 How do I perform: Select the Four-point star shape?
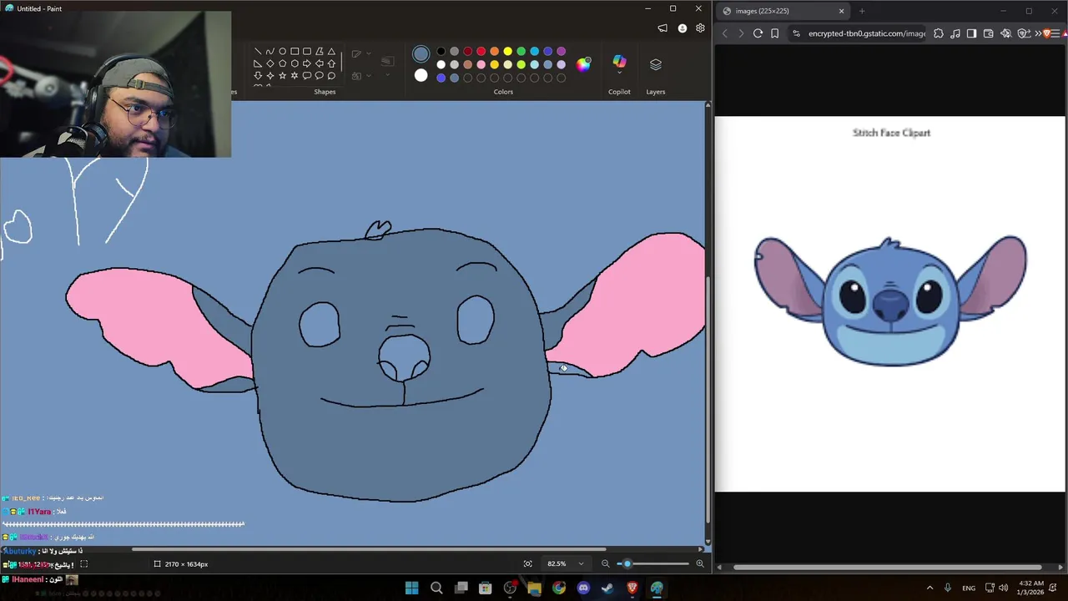(x=270, y=76)
